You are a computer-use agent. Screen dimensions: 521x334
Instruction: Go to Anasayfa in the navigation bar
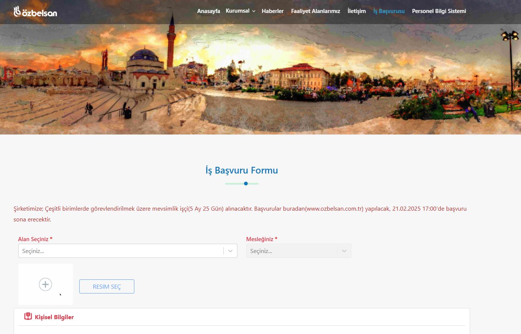208,11
